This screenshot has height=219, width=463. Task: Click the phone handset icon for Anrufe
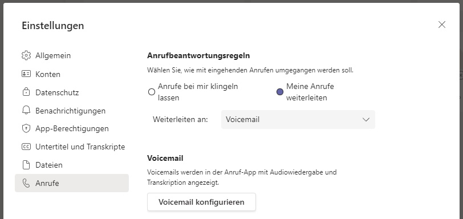(x=26, y=183)
